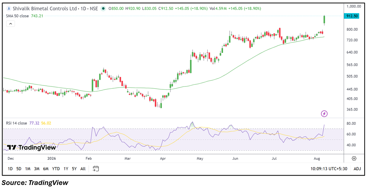The image size is (368, 189).
Task: Toggle ADJ adjusted data button
Action: pyautogui.click(x=357, y=169)
